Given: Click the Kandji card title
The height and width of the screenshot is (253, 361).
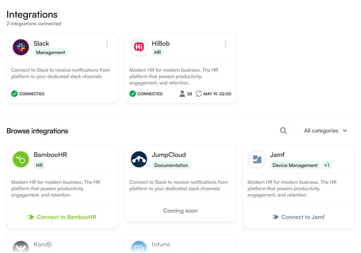Looking at the screenshot, I should pyautogui.click(x=42, y=244).
